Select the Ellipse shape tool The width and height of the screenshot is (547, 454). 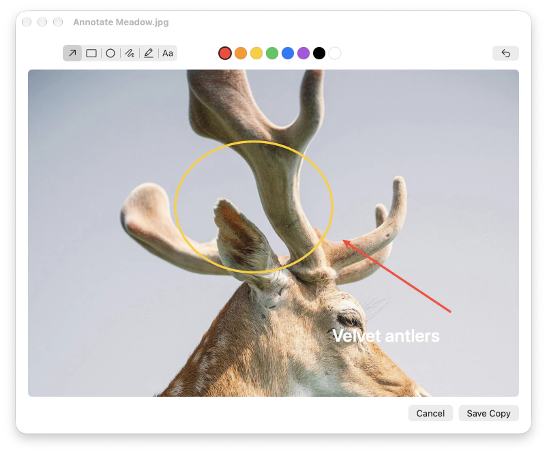point(110,53)
